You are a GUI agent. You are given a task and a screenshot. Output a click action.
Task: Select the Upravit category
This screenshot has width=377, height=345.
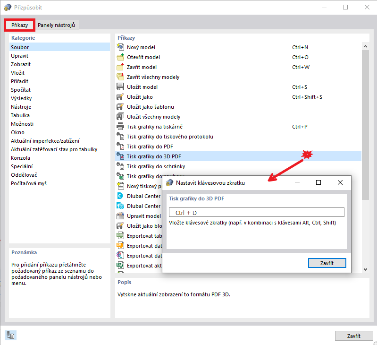[59, 56]
